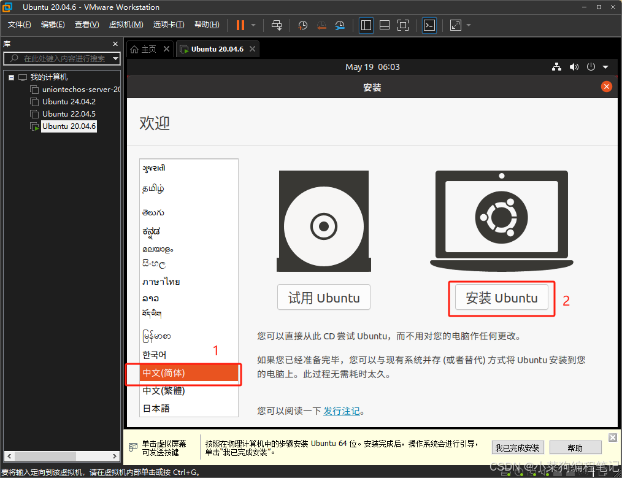Open the Ubuntu system menu arrow
The image size is (622, 478).
pos(605,67)
